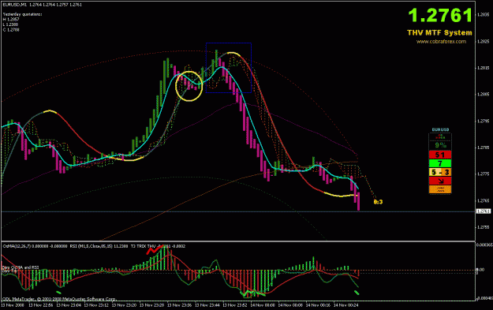Click the MetaQuotes Software Corp. copyright text
Image resolution: width=493 pixels, height=310 pixels.
(x=59, y=299)
